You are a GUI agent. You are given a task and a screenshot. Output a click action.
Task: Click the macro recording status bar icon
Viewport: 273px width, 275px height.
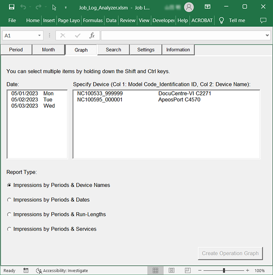click(26, 270)
